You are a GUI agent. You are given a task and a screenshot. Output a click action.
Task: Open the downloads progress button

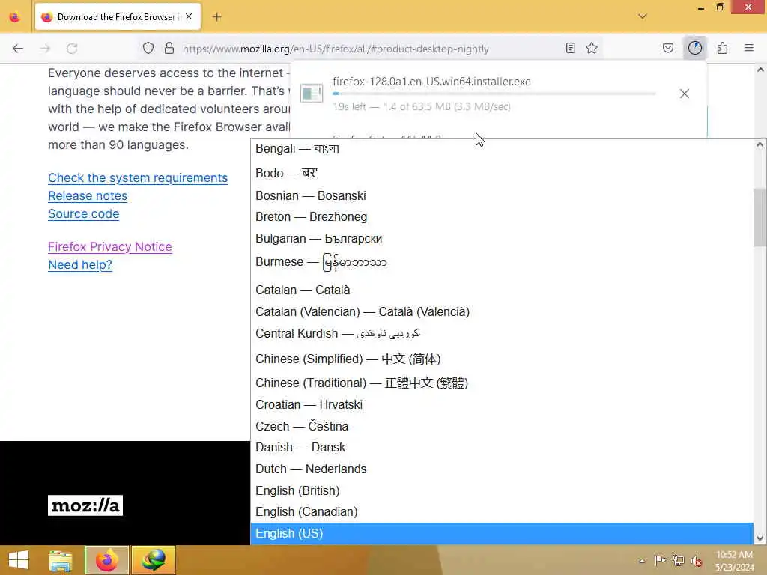pos(695,48)
